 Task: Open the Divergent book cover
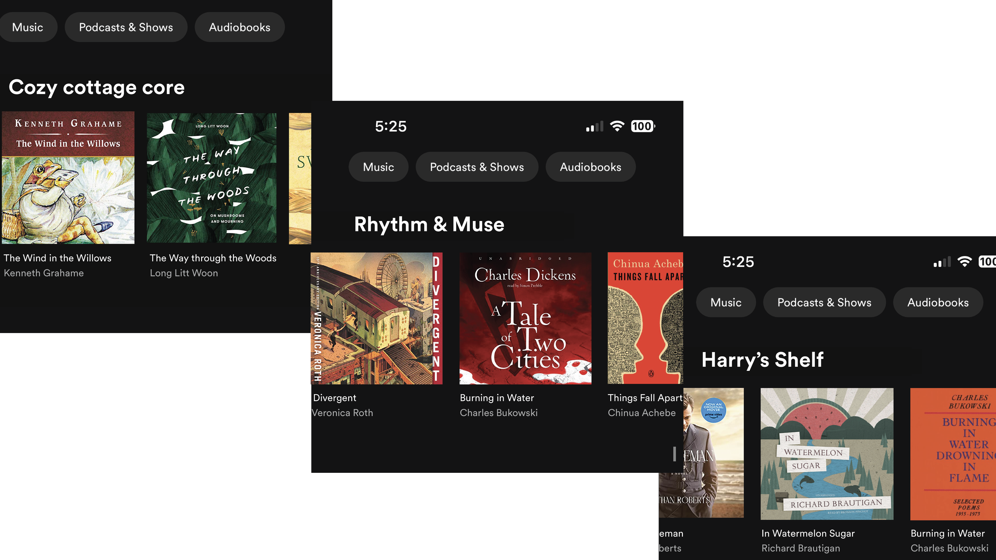[376, 318]
